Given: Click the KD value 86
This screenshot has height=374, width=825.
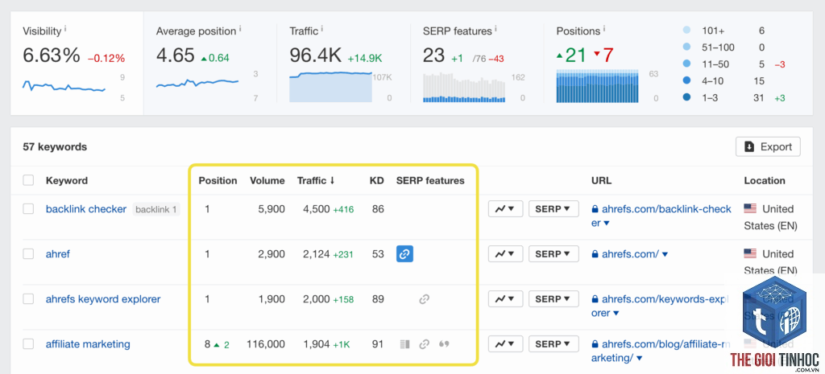Looking at the screenshot, I should point(378,209).
